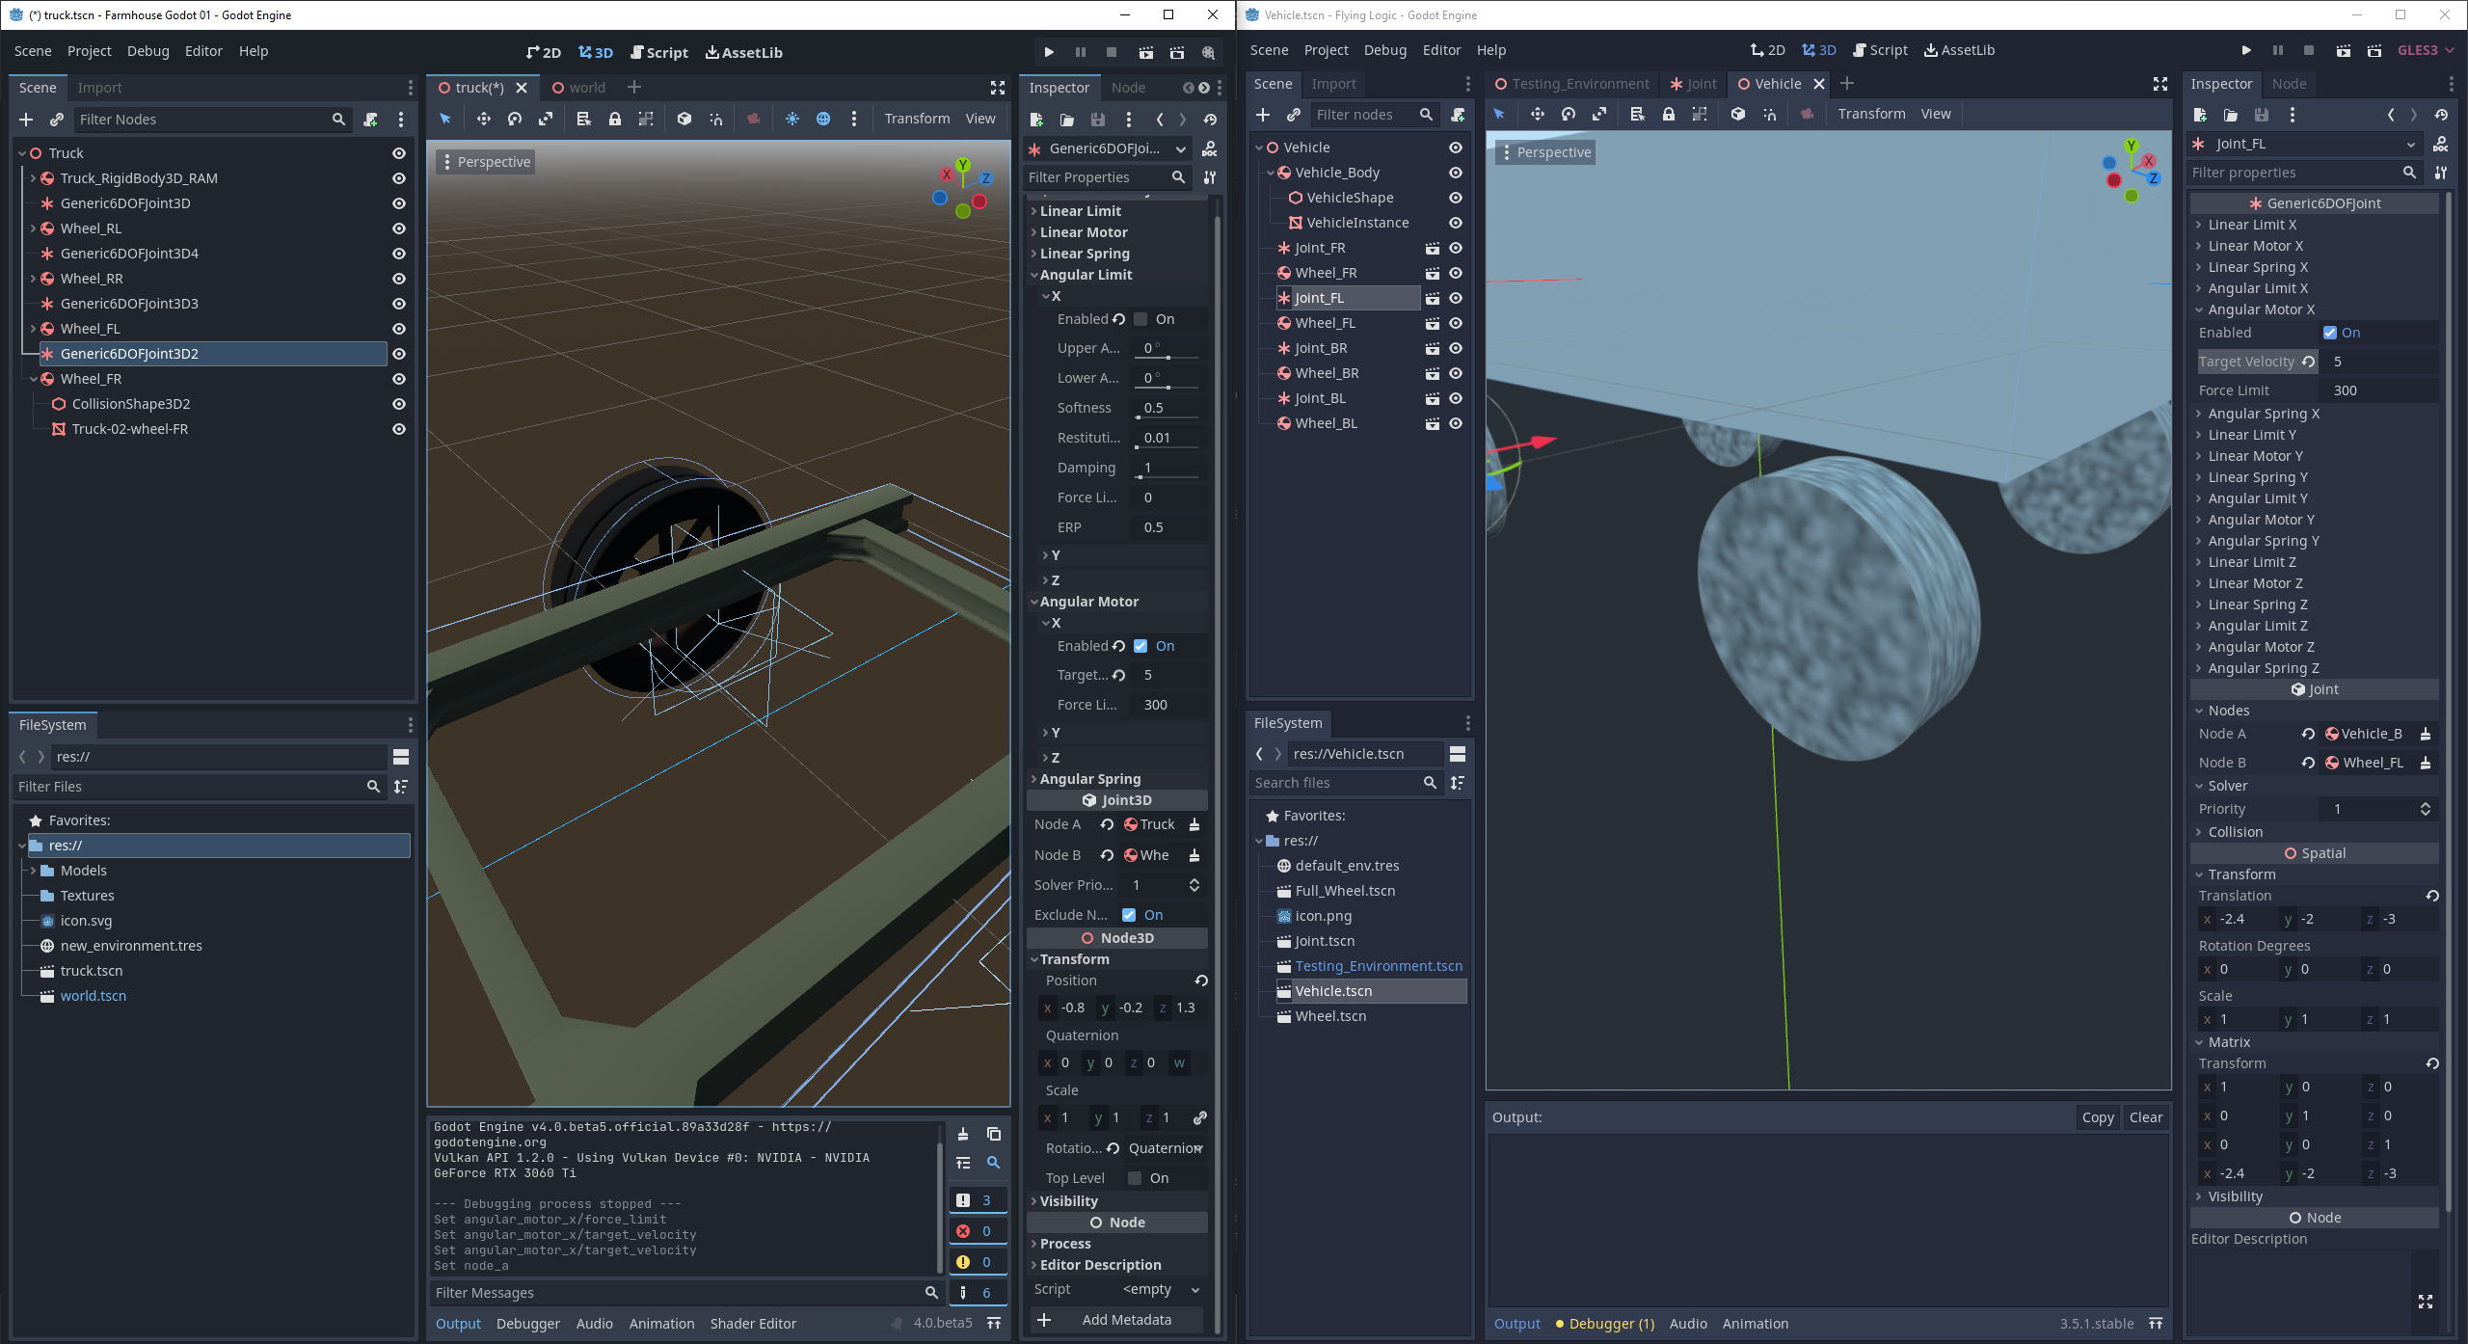The image size is (2468, 1344).
Task: Click the Save Scene icon in the Scene dock
Action: click(1097, 119)
